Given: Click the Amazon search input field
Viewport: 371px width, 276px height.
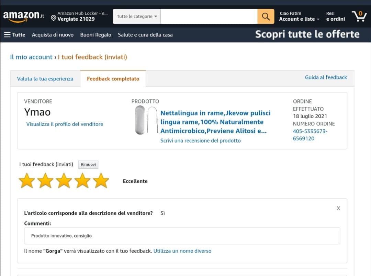Looking at the screenshot, I should [209, 16].
